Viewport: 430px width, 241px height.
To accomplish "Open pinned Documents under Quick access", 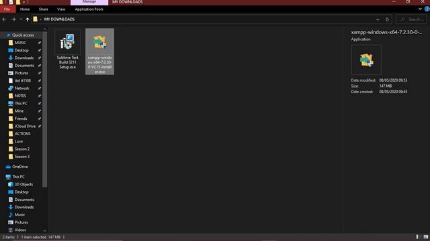I will pyautogui.click(x=24, y=66).
